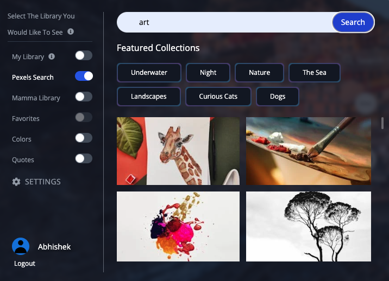
Task: Click the image results scrollbar handle
Action: [x=382, y=123]
